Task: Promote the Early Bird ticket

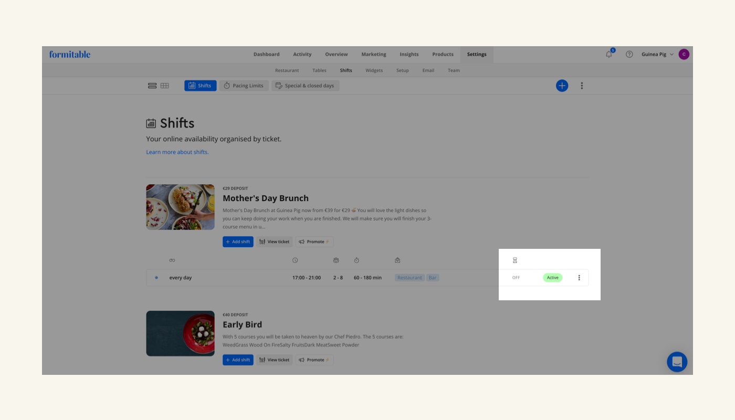Action: tap(314, 360)
